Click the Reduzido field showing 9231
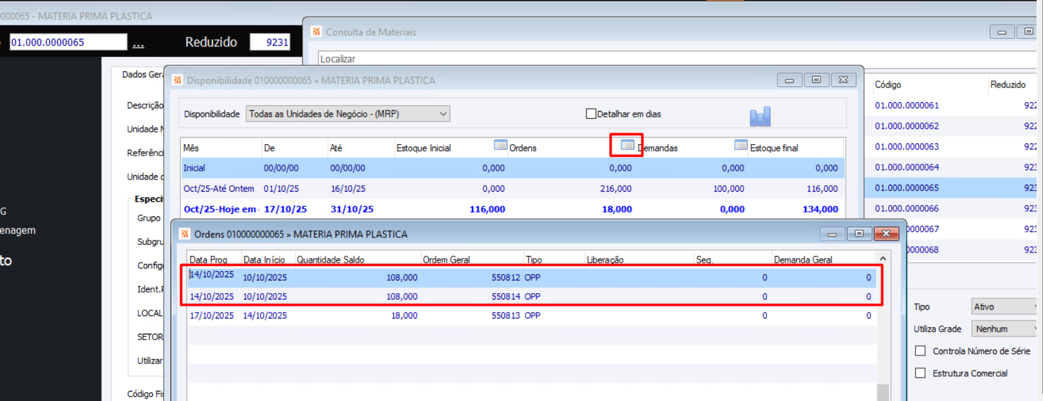1043x401 pixels. pyautogui.click(x=270, y=42)
